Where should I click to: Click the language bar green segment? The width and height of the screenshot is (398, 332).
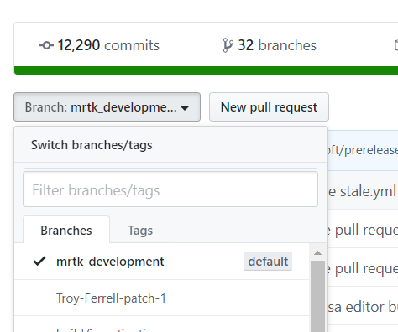tap(206, 70)
